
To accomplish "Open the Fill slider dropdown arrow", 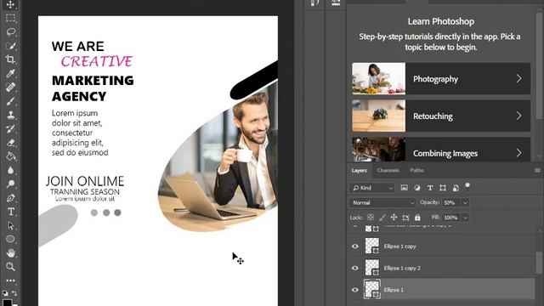I will pyautogui.click(x=465, y=218).
